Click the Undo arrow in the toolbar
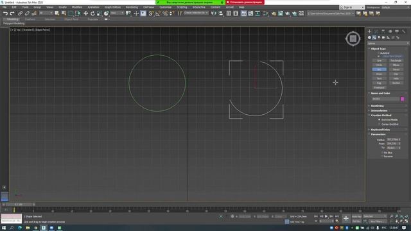Image resolution: width=411 pixels, height=231 pixels. tap(5, 13)
